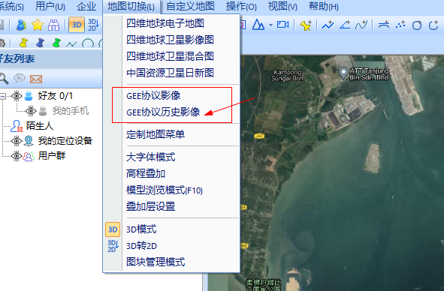
Task: Click the 好友列表 panel header
Action: click(x=51, y=58)
